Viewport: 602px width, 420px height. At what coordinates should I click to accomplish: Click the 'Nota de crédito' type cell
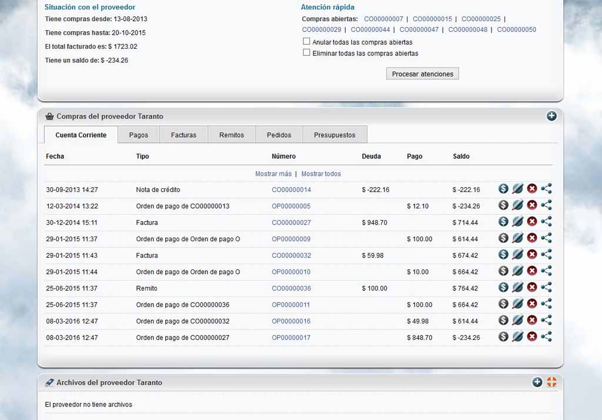click(158, 190)
